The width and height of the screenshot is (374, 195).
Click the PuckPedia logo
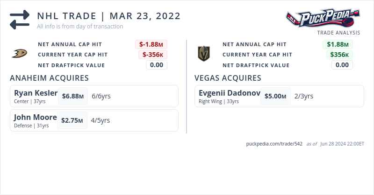pyautogui.click(x=323, y=18)
